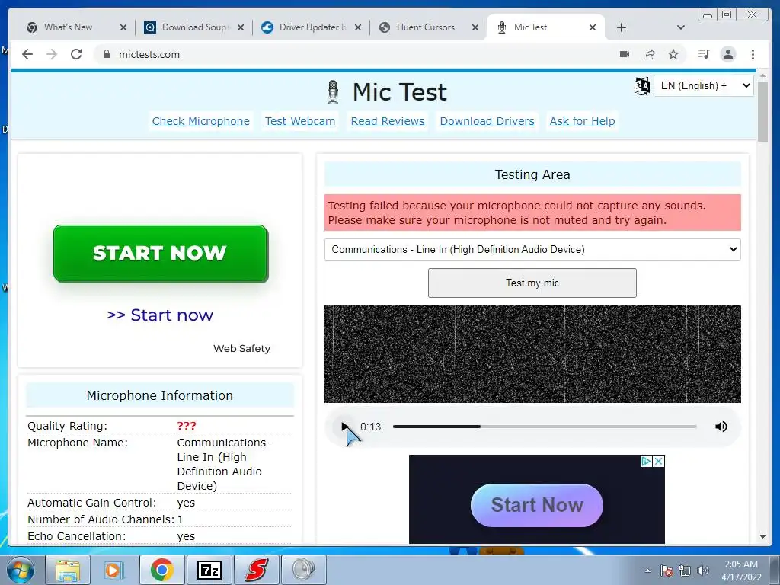Open the Read Reviews link
The width and height of the screenshot is (780, 585).
[x=388, y=121]
